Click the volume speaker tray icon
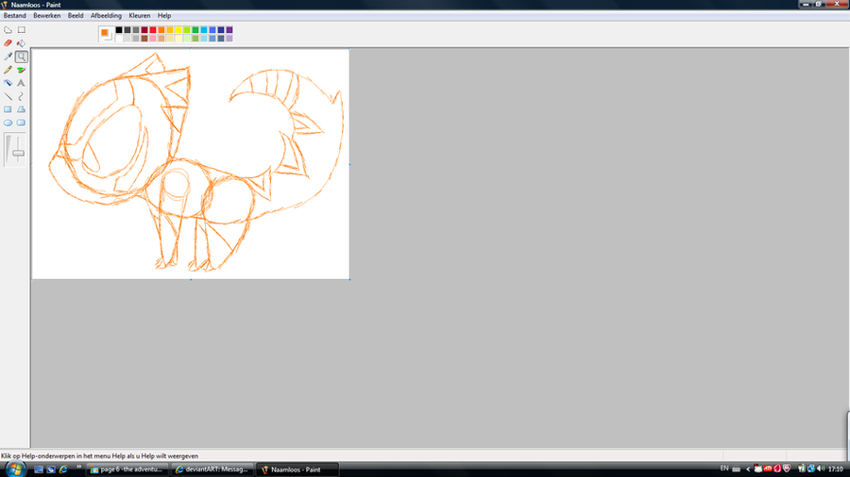The image size is (850, 477). click(821, 469)
